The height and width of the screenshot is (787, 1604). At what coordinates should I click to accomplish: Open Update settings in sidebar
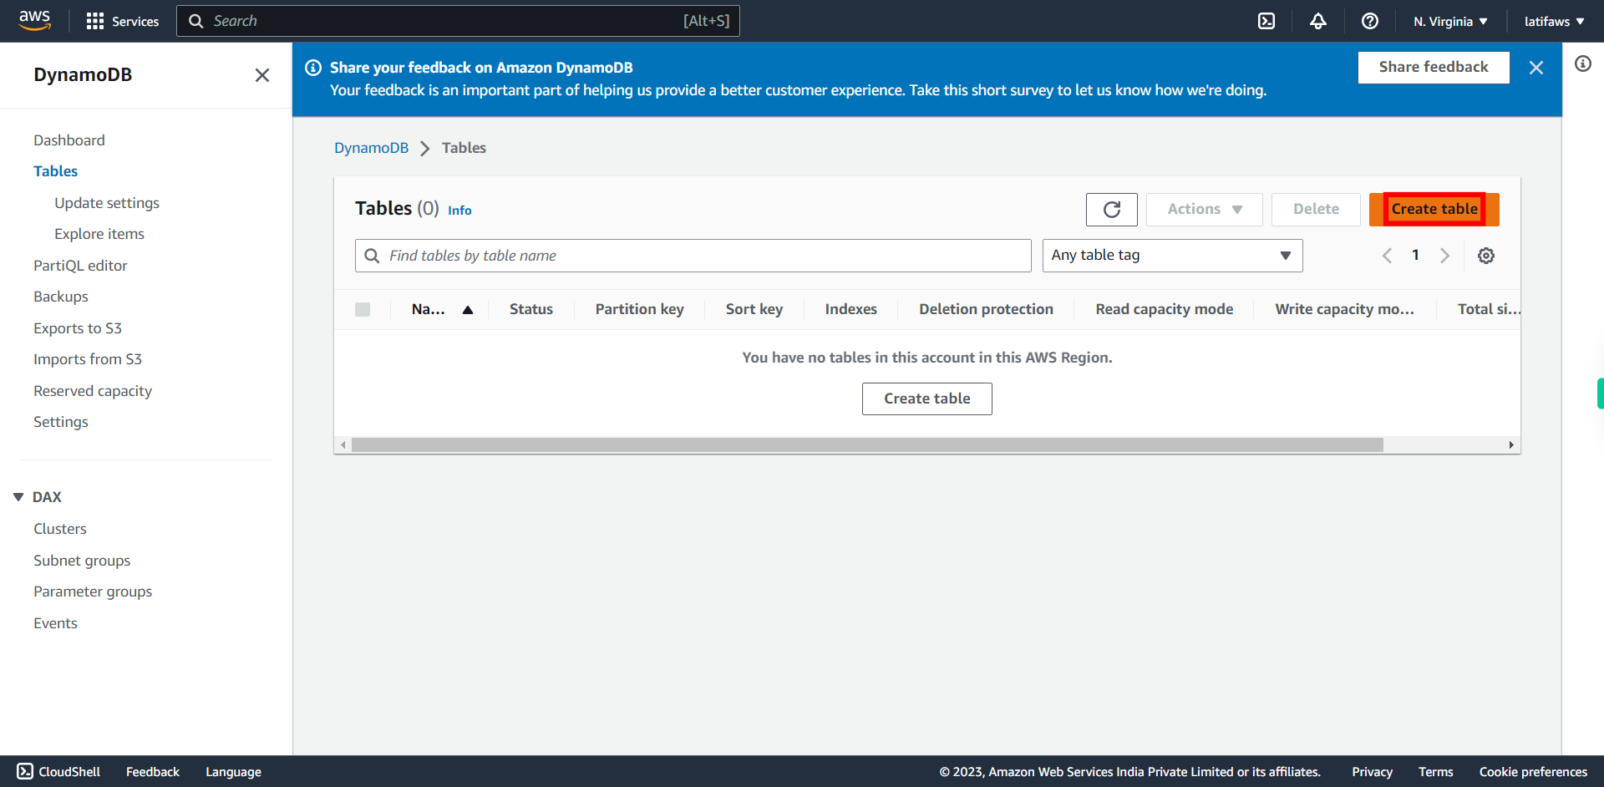click(107, 203)
